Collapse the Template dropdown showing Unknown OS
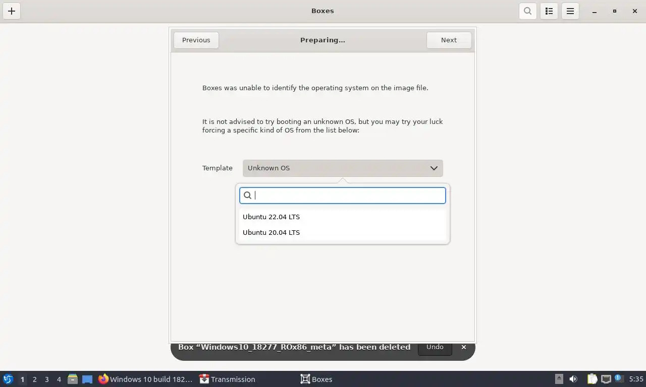Screen dimensions: 646x387 click(x=343, y=168)
